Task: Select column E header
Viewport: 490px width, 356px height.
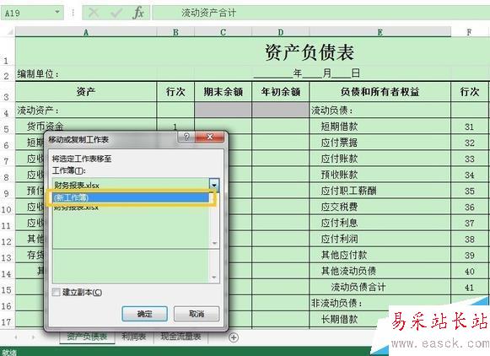Action: coord(380,32)
